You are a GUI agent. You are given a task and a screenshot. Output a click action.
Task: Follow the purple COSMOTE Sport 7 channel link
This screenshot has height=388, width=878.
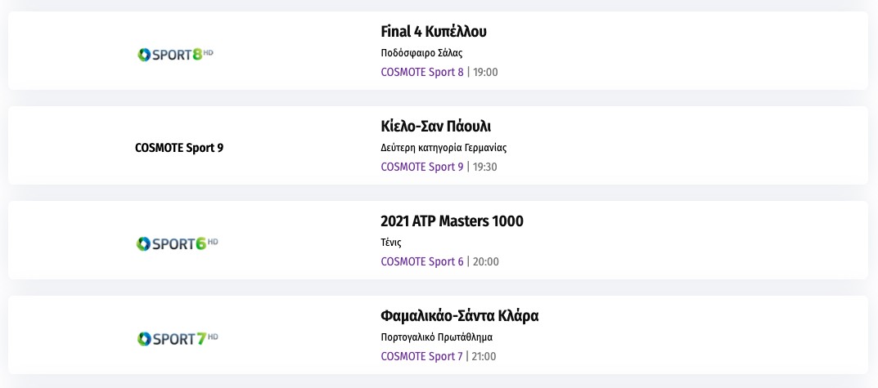point(422,356)
